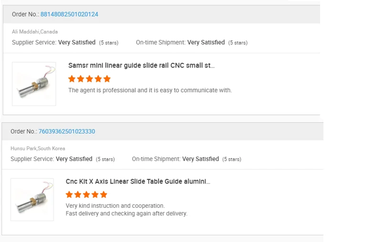Screen dimensions: 373x242
Task: Click last star of the Samsr review rating
Action: [107, 79]
